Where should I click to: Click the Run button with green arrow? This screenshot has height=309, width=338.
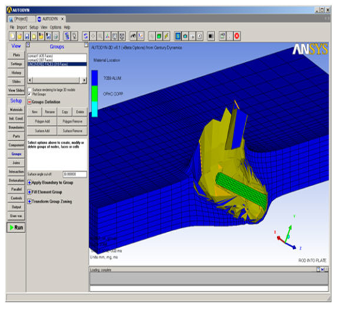(x=16, y=227)
